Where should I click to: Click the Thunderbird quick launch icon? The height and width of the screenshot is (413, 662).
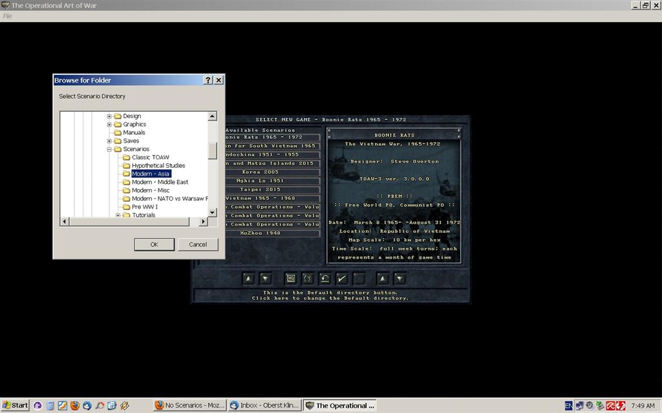(87, 405)
